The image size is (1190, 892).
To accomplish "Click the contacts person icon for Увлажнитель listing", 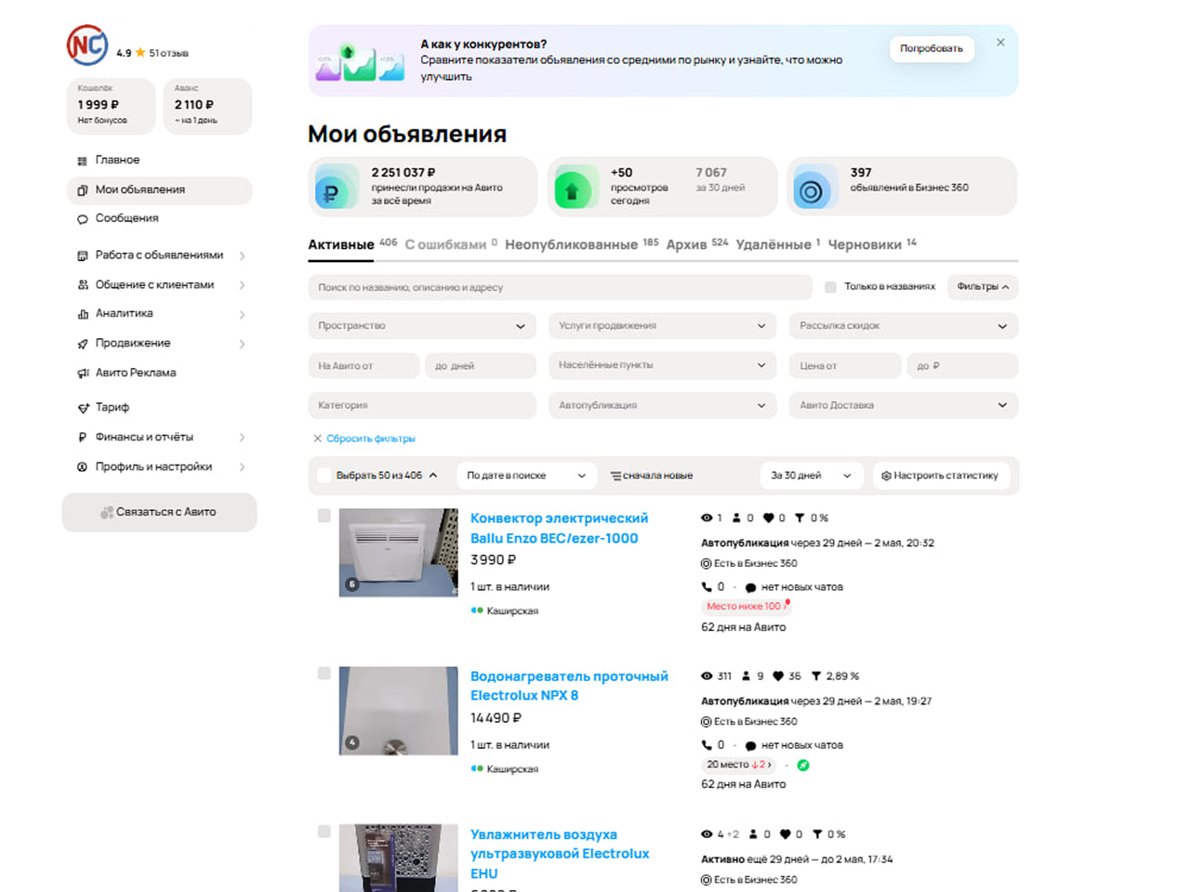I will coord(754,834).
